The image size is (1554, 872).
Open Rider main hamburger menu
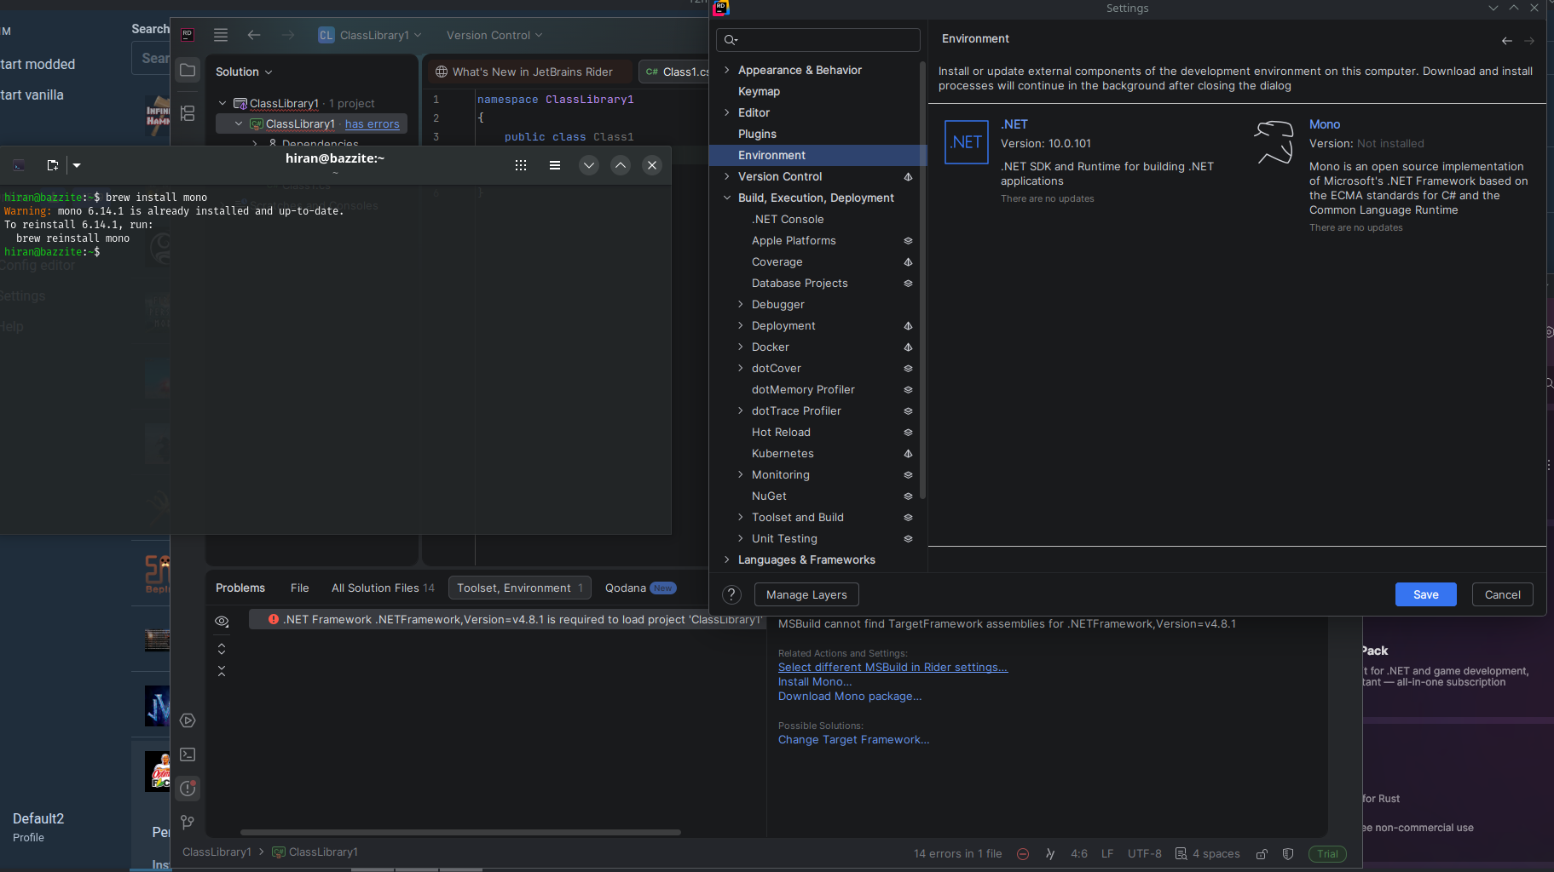[221, 35]
